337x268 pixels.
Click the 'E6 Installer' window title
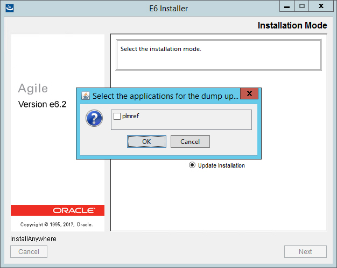click(169, 9)
